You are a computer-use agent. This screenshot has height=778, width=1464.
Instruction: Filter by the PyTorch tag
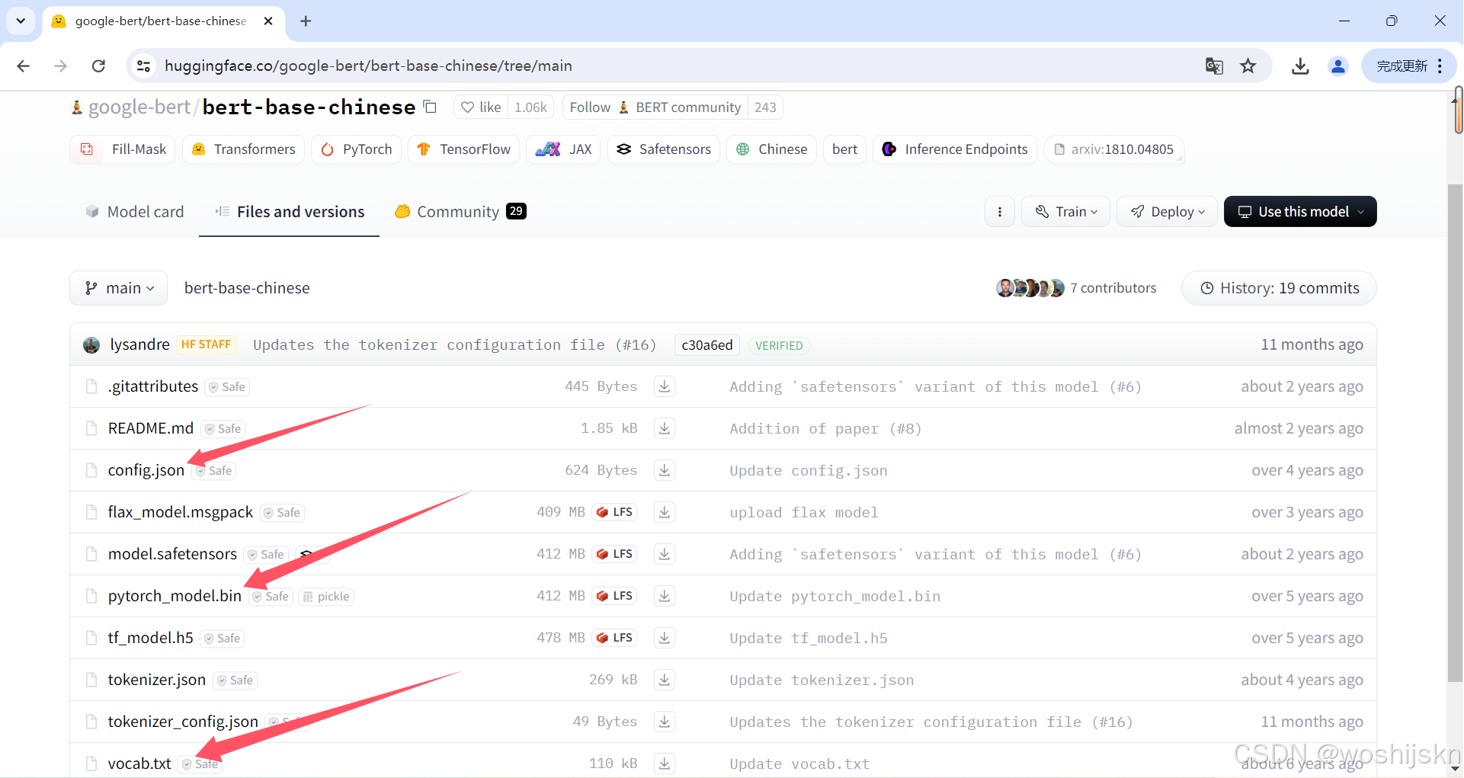357,149
